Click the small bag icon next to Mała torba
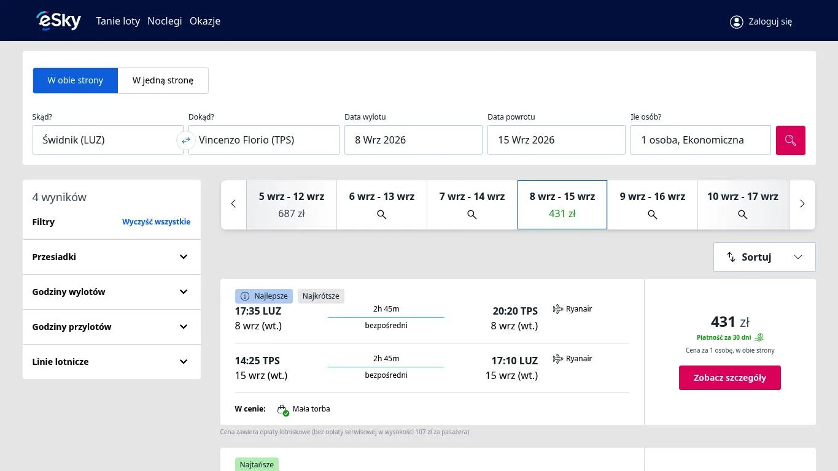 pos(282,410)
